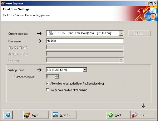Click the Nero Express title bar logo icon
Image resolution: width=158 pixels, height=121 pixels.
pyautogui.click(x=3, y=3)
